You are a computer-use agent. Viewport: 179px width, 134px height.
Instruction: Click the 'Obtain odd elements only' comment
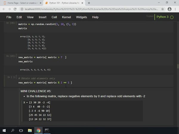click(x=37, y=78)
